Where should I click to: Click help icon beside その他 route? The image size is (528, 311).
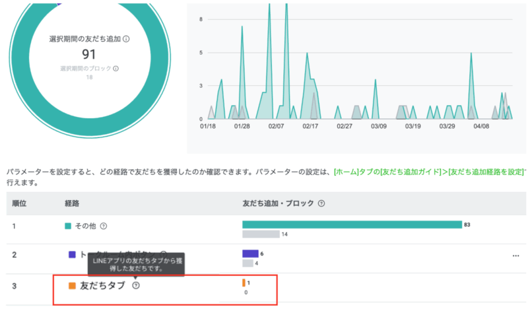(x=104, y=226)
